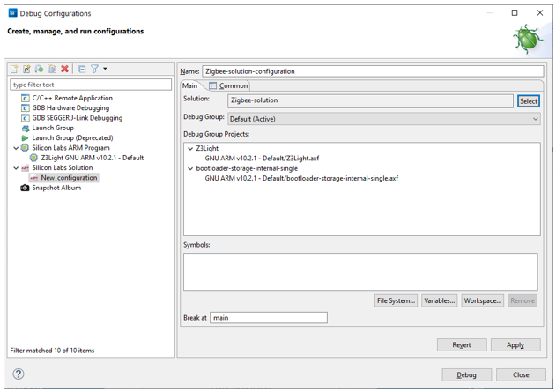The height and width of the screenshot is (392, 556).
Task: Click Revert button
Action: [462, 344]
